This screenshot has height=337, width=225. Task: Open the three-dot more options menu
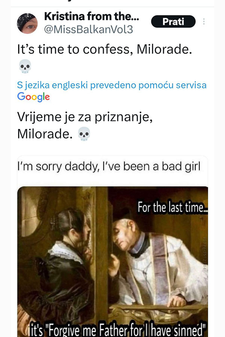(x=204, y=21)
